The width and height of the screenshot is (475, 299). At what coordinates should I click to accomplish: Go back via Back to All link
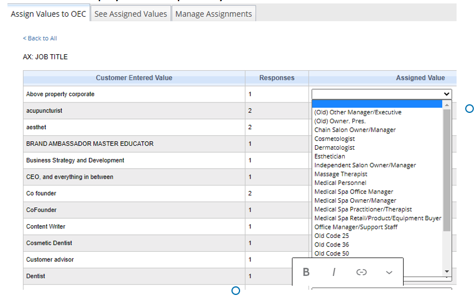[40, 39]
